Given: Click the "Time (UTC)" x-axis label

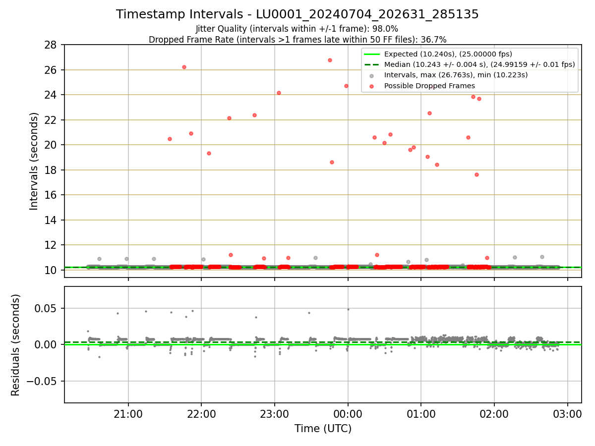Looking at the screenshot, I should 323,429.
